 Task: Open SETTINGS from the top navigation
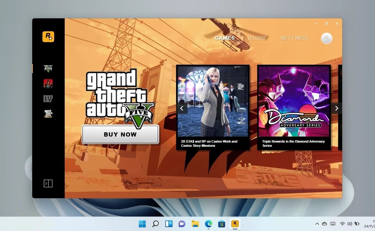pos(294,38)
